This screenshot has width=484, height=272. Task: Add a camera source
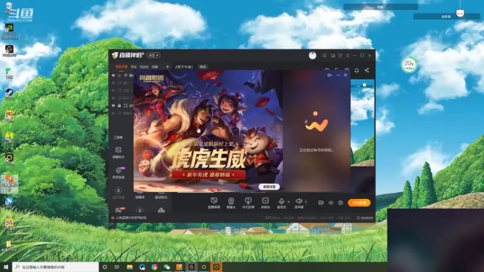click(x=231, y=203)
